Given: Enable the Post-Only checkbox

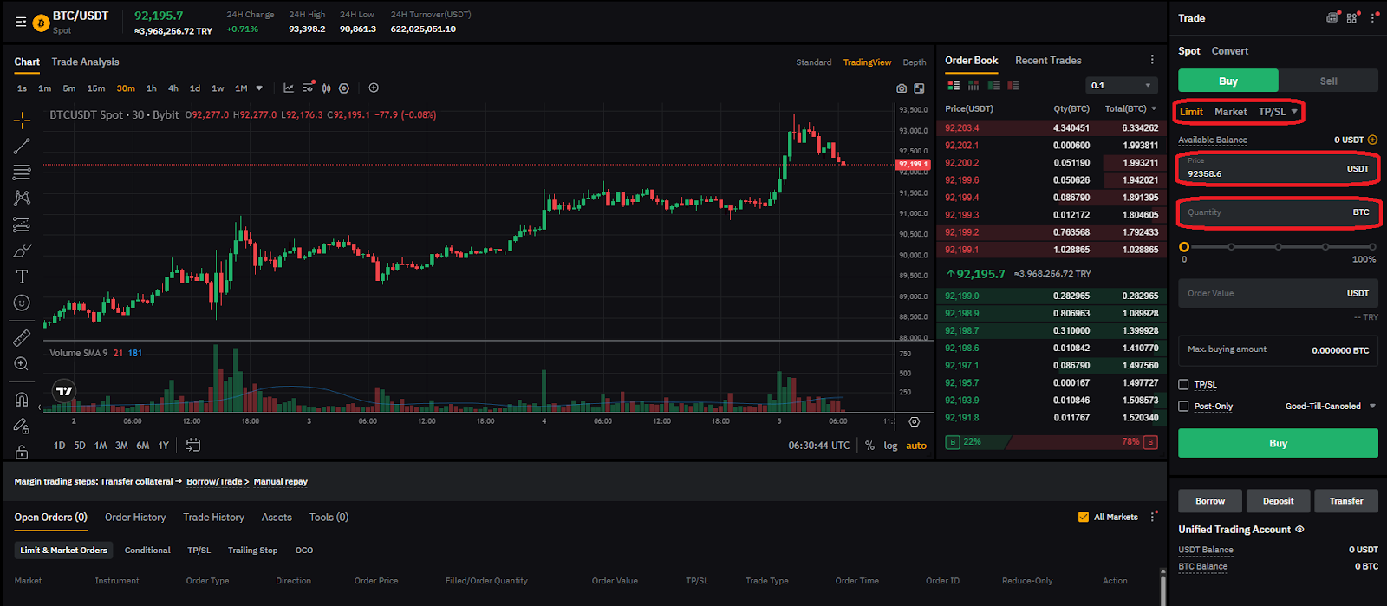Looking at the screenshot, I should (1183, 406).
